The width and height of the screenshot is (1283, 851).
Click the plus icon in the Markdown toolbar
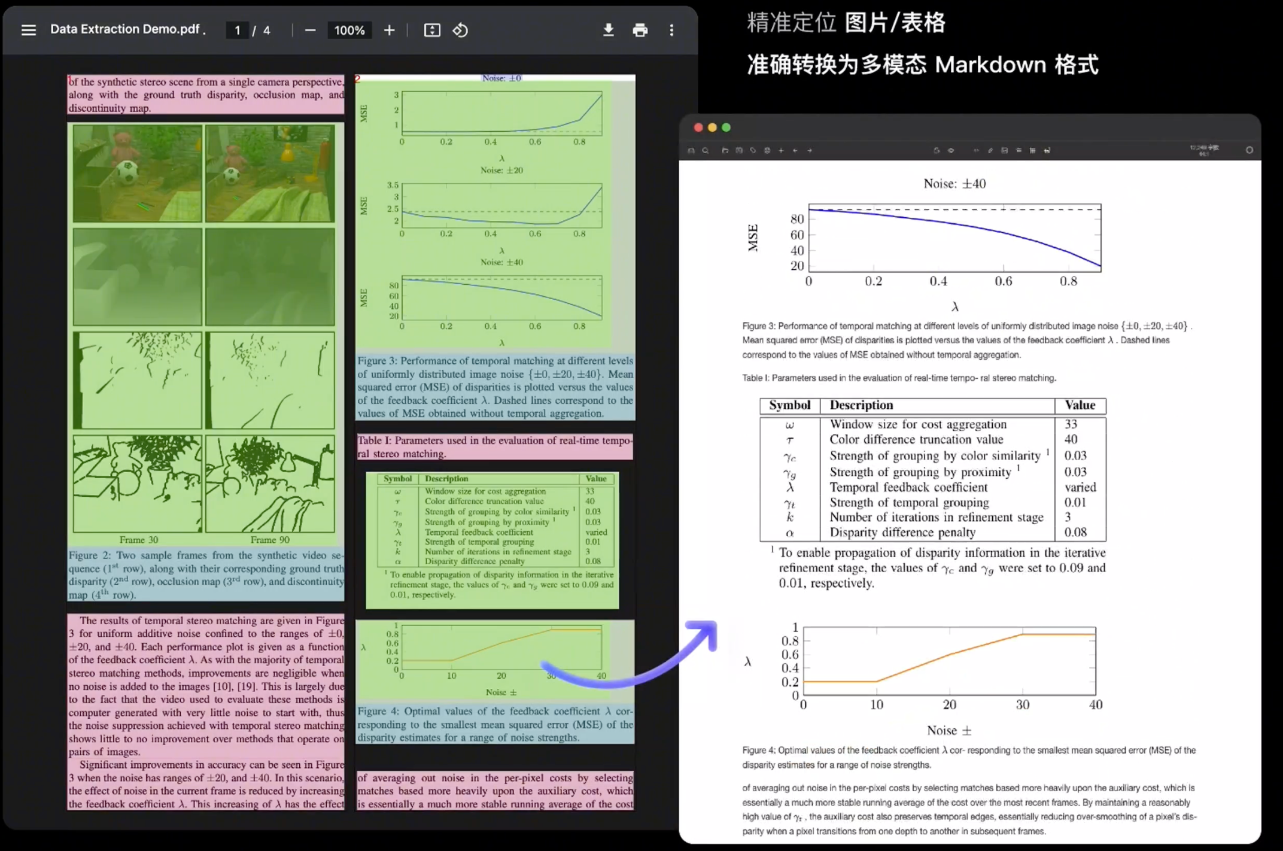coord(781,151)
